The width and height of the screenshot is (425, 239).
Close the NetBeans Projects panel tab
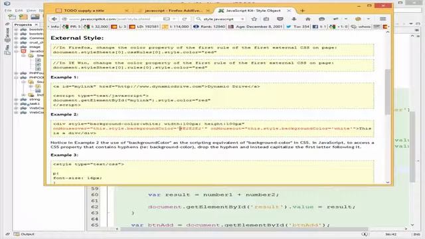pos(37,25)
